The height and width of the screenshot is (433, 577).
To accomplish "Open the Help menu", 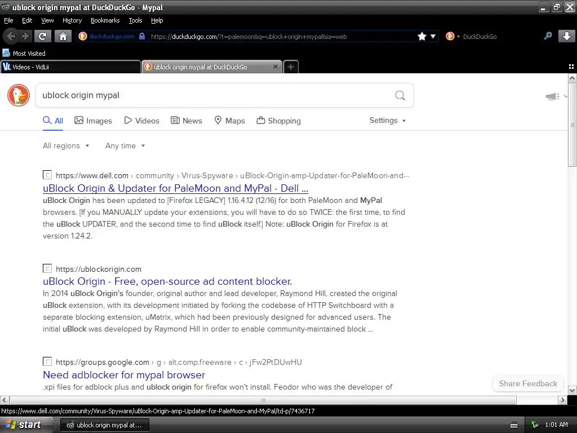I will tap(157, 20).
